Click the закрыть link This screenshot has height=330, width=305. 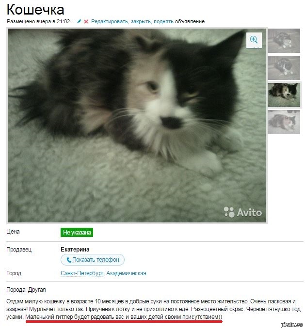pyautogui.click(x=141, y=21)
